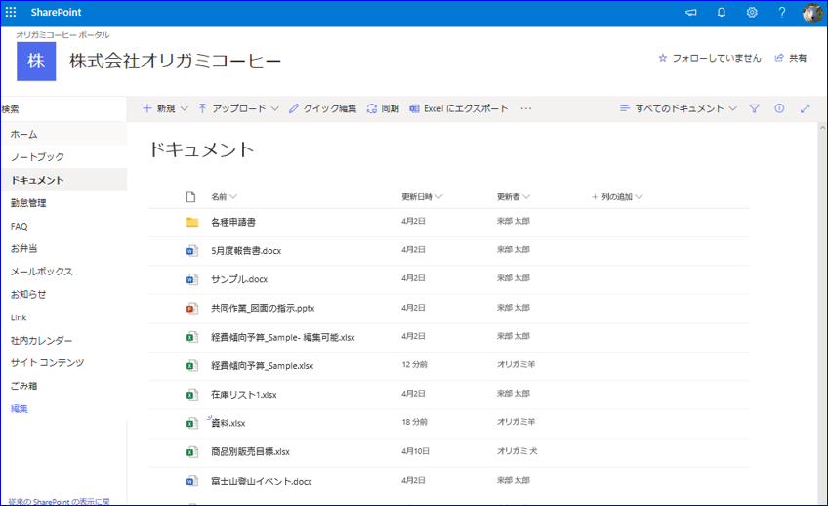
Task: Click the 編集 navigation edit link
Action: pos(19,409)
